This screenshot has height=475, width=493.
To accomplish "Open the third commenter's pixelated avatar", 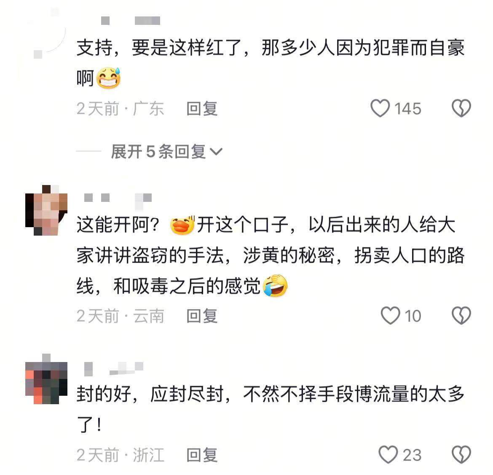I will click(46, 379).
